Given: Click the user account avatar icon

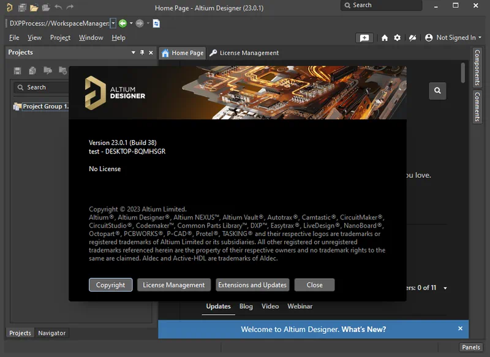Looking at the screenshot, I should click(x=429, y=38).
